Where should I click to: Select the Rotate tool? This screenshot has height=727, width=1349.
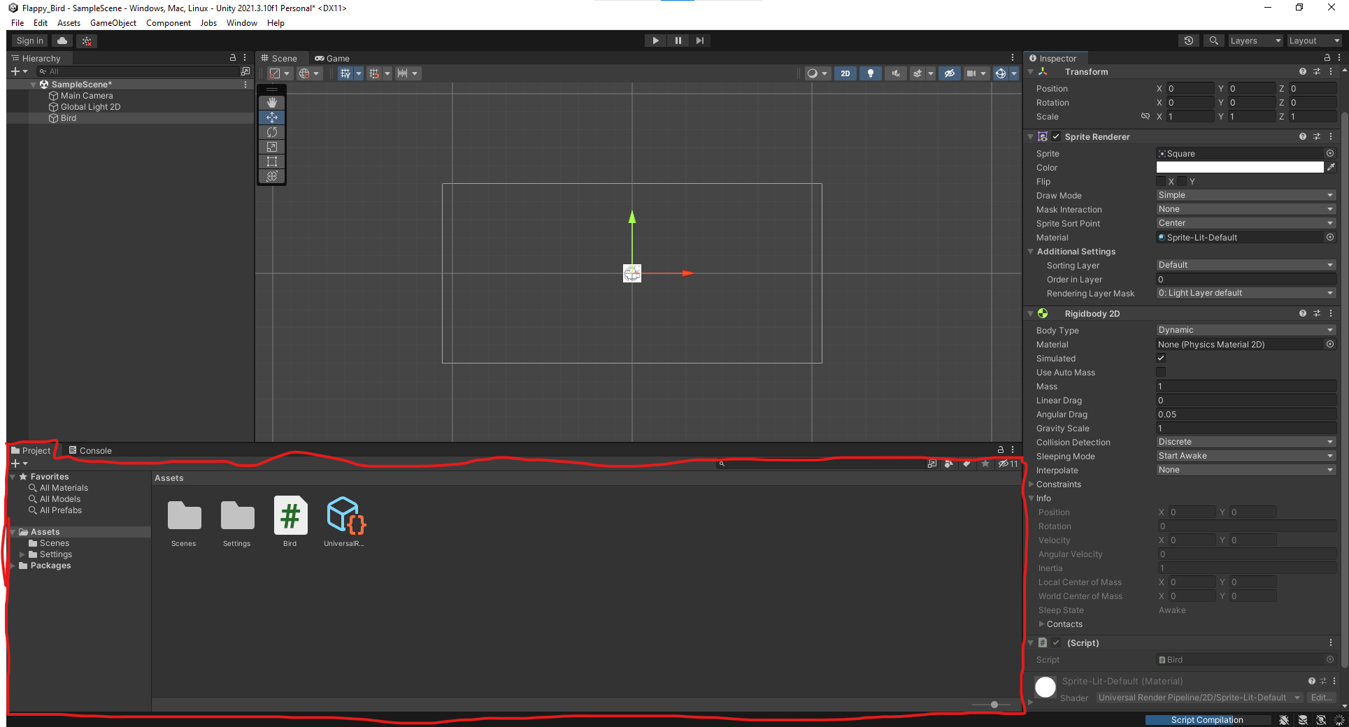272,132
